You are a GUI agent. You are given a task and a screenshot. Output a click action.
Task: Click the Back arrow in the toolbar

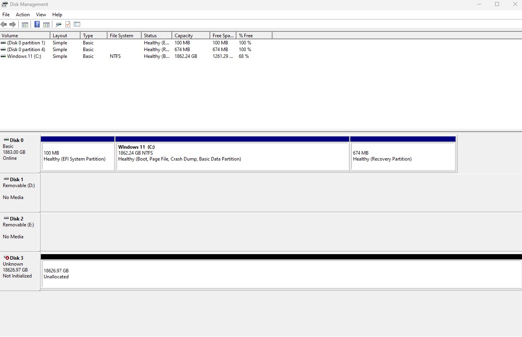pyautogui.click(x=4, y=25)
